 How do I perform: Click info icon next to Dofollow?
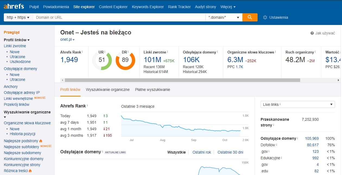coord(277,145)
